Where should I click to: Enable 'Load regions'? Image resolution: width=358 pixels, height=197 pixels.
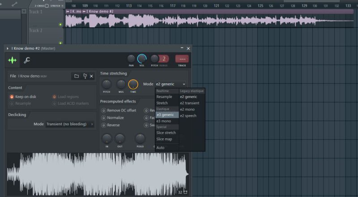point(65,97)
